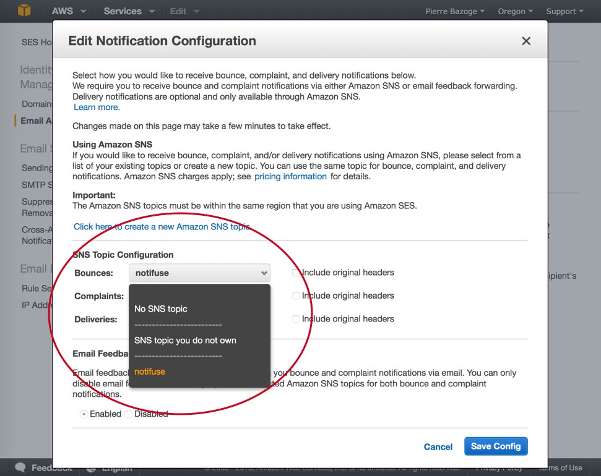Open the Learn more link
601x476 pixels.
click(97, 107)
